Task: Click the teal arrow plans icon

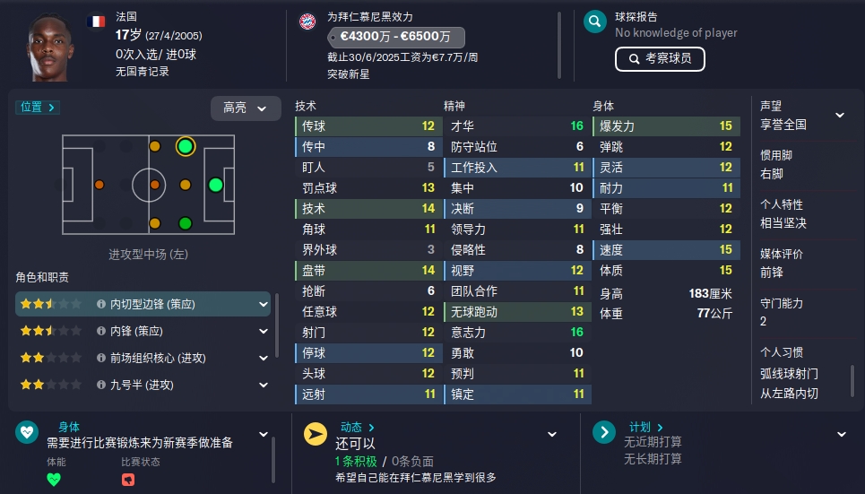Action: [604, 432]
